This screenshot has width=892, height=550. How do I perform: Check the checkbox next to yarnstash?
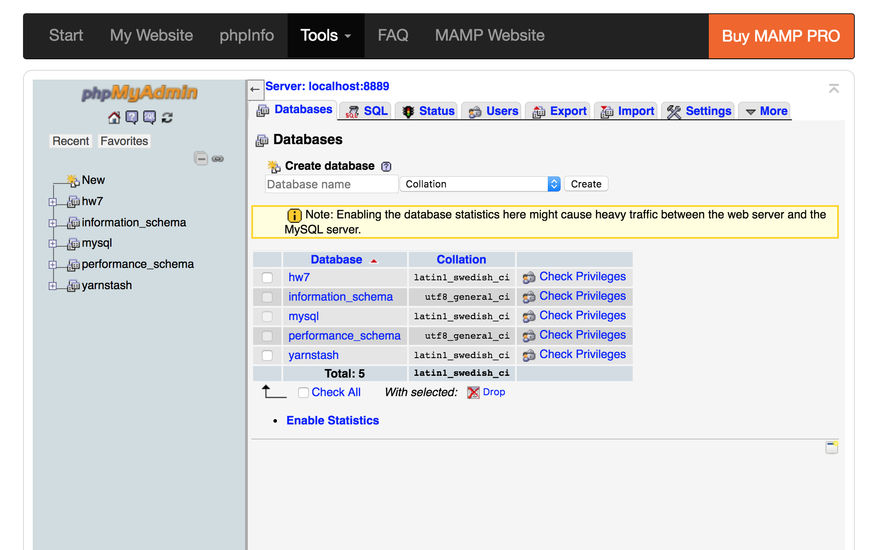coord(267,355)
